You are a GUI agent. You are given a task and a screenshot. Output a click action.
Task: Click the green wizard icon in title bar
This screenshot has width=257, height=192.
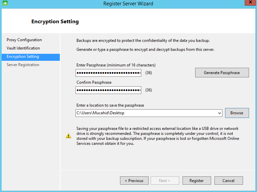(5, 3)
